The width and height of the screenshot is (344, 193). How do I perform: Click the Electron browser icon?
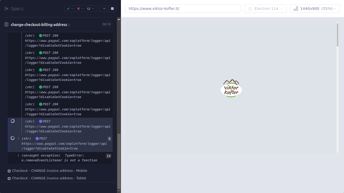(x=250, y=9)
